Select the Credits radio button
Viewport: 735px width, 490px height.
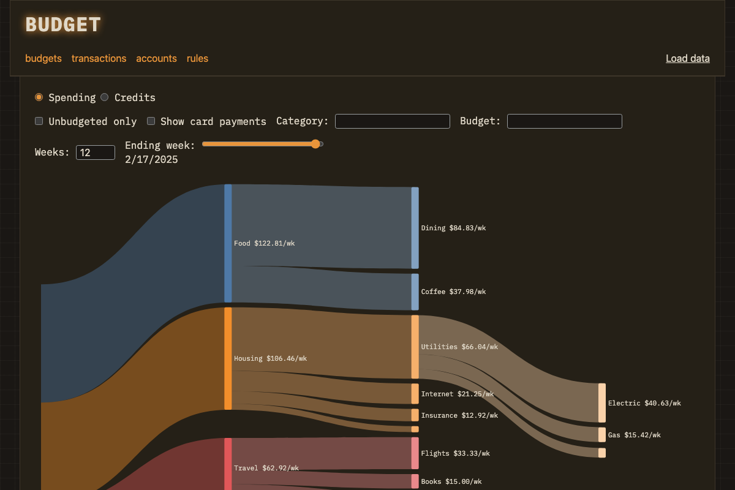tap(105, 97)
